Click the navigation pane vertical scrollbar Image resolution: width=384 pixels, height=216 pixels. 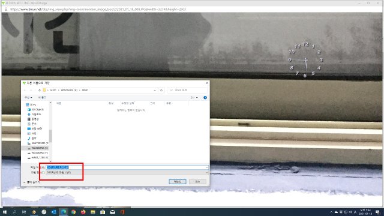click(x=50, y=132)
